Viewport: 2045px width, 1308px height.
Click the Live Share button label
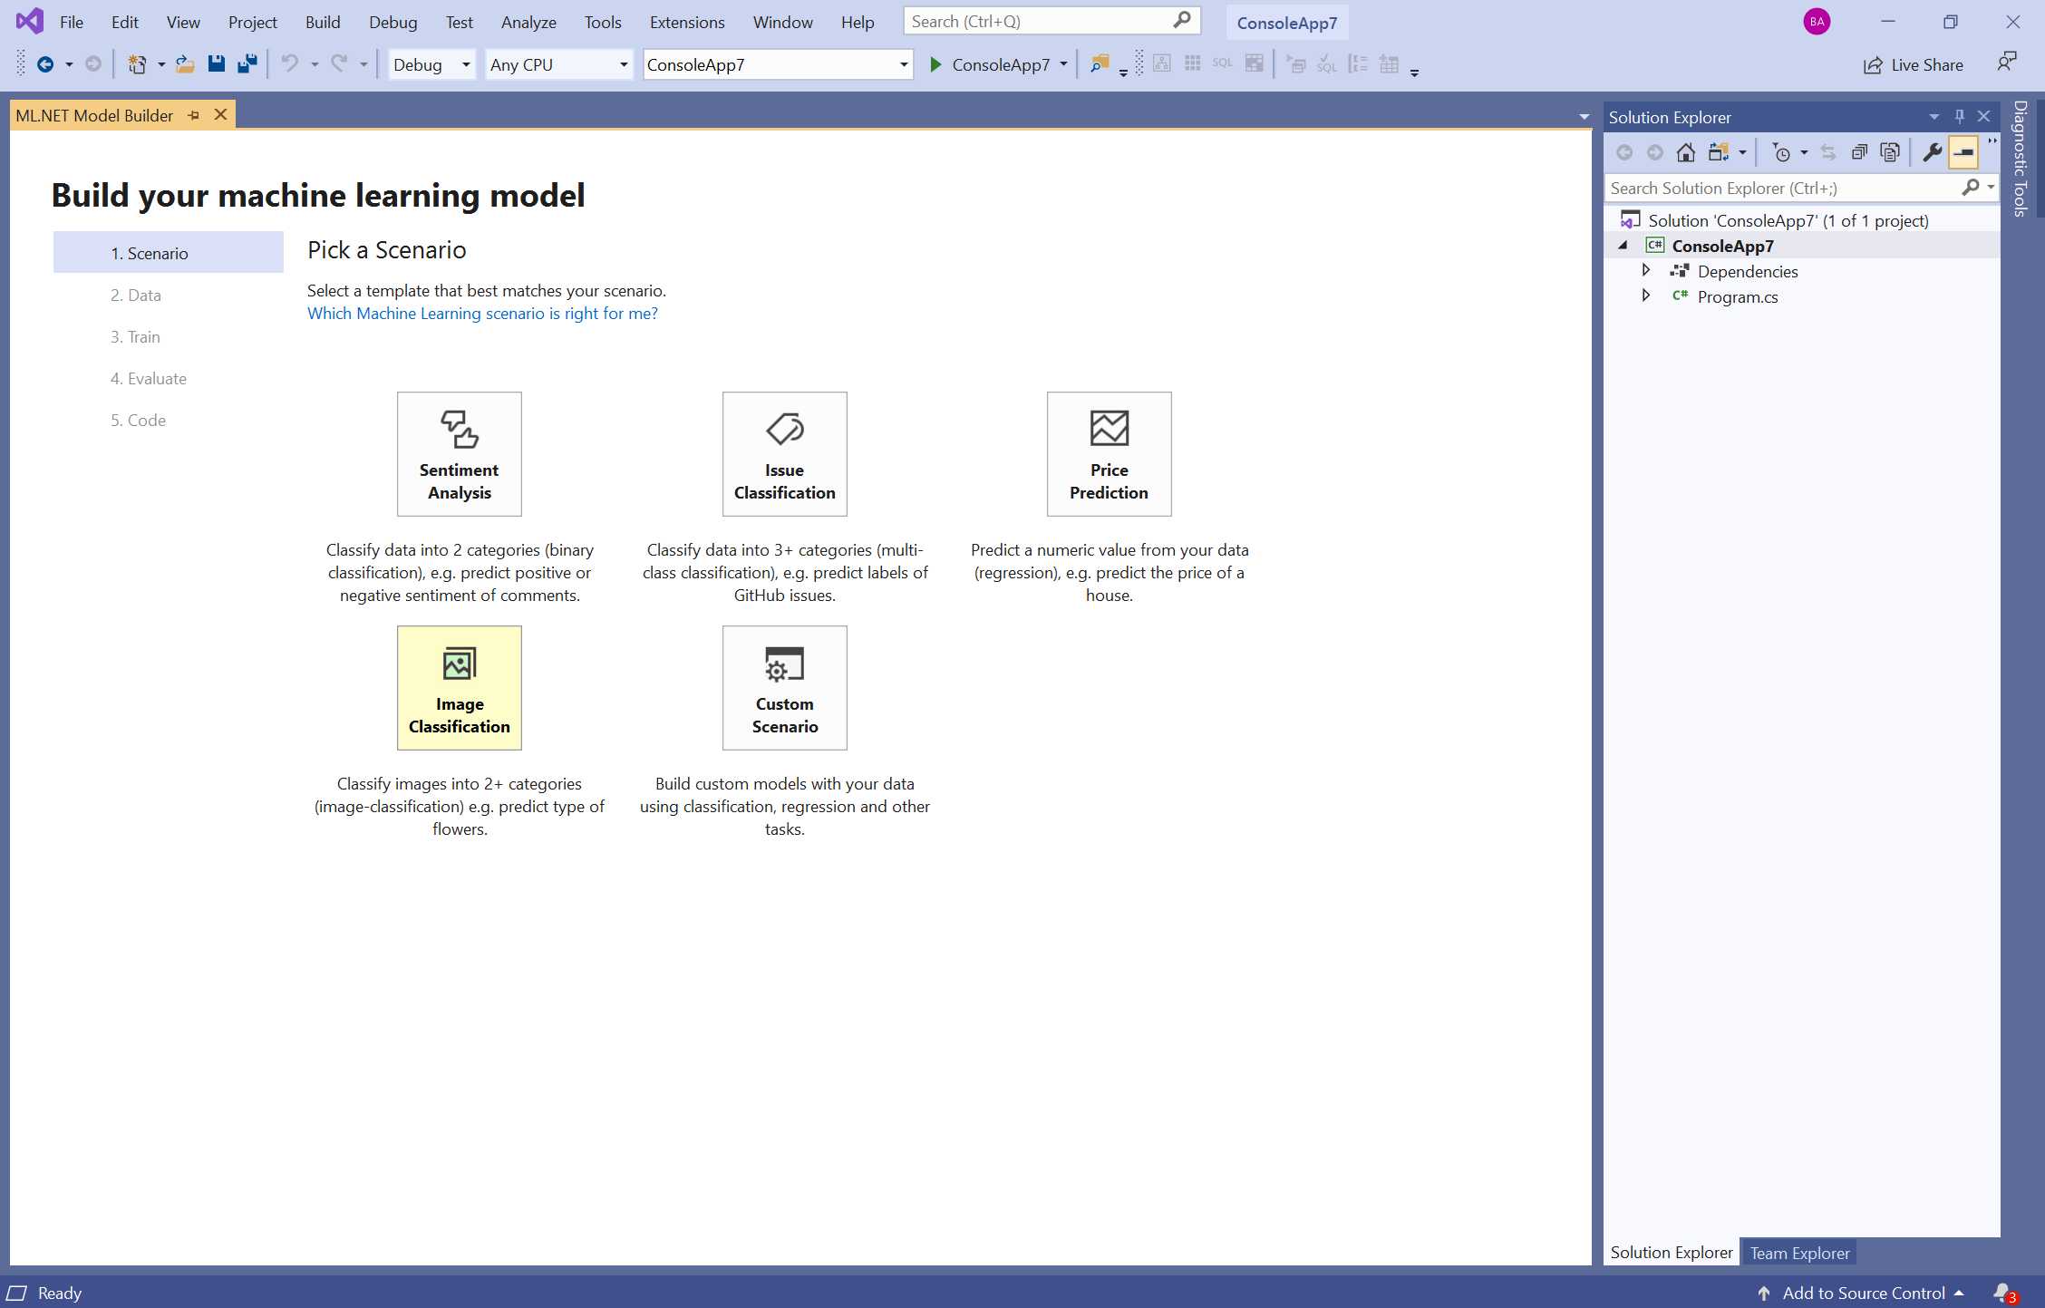click(1927, 65)
